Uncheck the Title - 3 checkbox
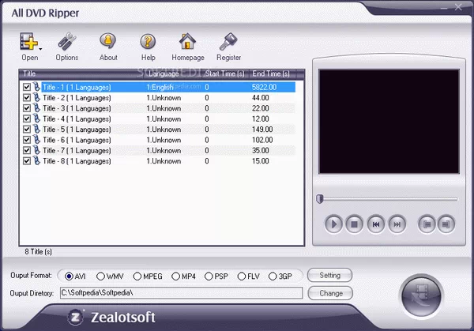This screenshot has height=331, width=474. (27, 108)
